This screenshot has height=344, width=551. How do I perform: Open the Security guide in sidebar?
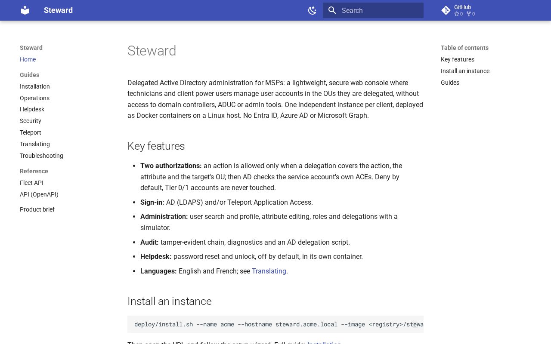(x=31, y=121)
